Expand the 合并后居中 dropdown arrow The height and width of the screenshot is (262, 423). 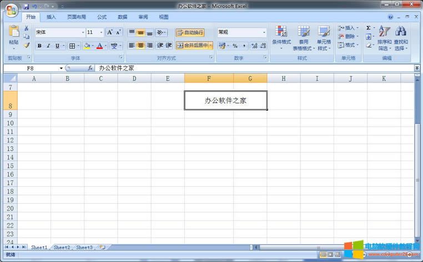tap(211, 46)
